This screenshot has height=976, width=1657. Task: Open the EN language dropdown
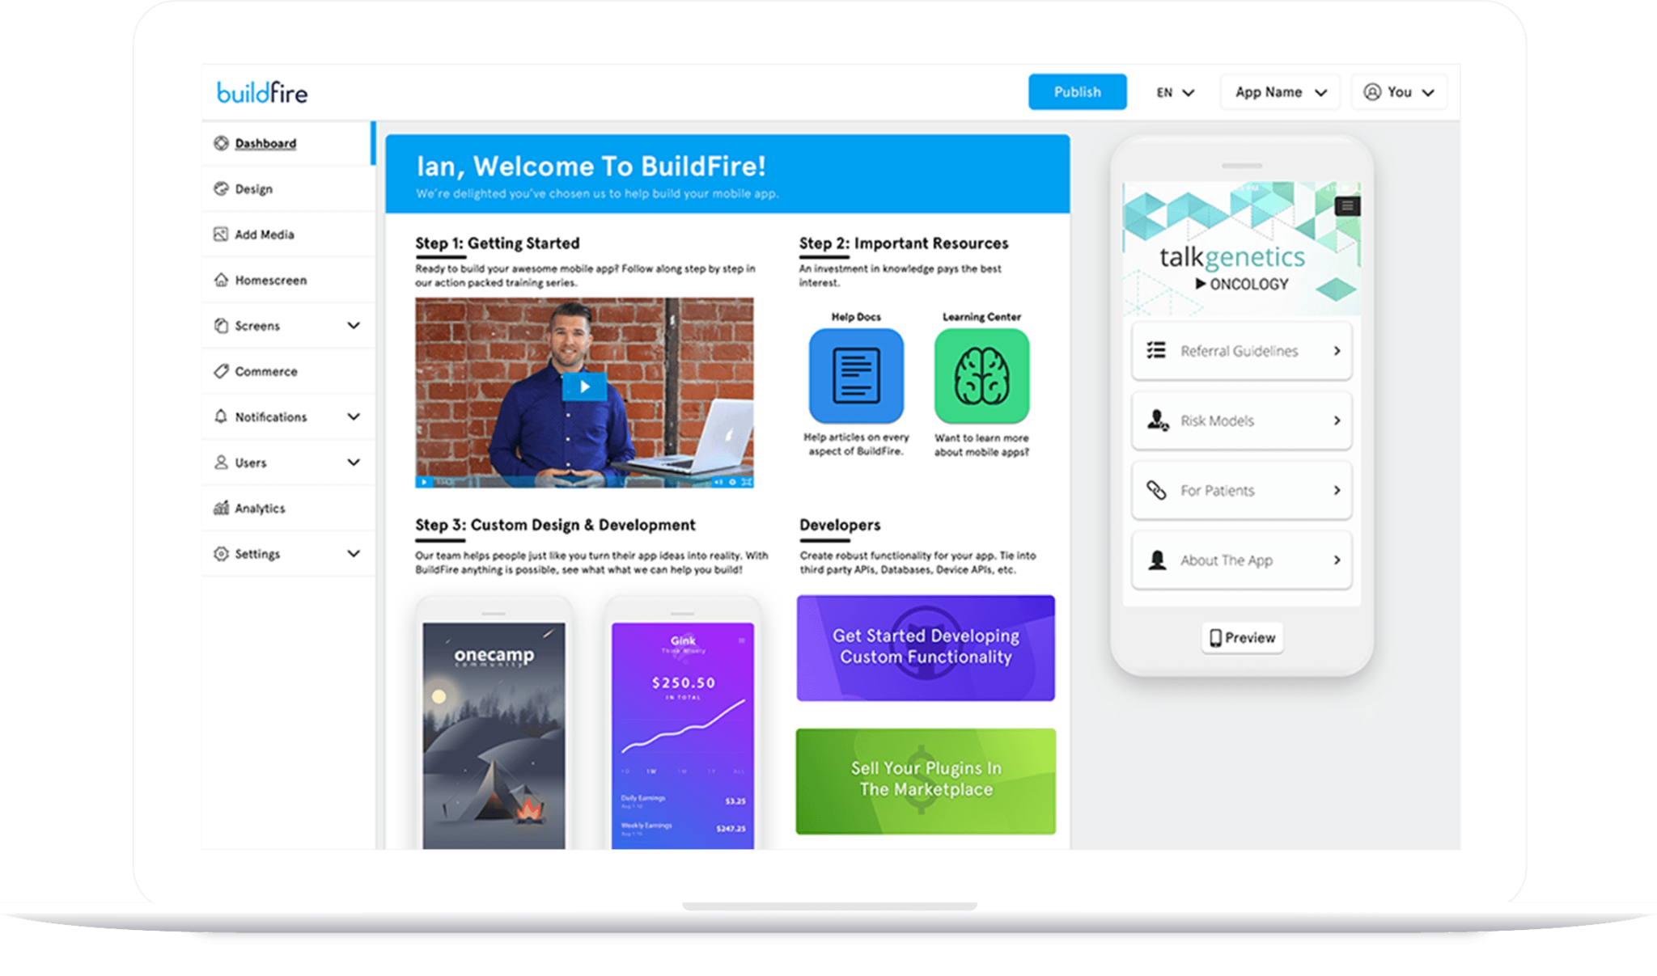(x=1174, y=92)
